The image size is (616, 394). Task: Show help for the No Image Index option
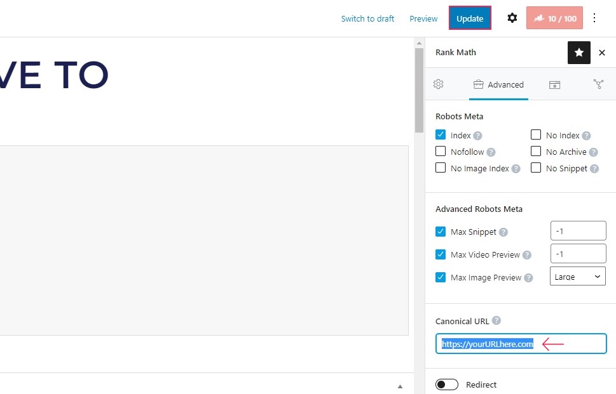516,169
